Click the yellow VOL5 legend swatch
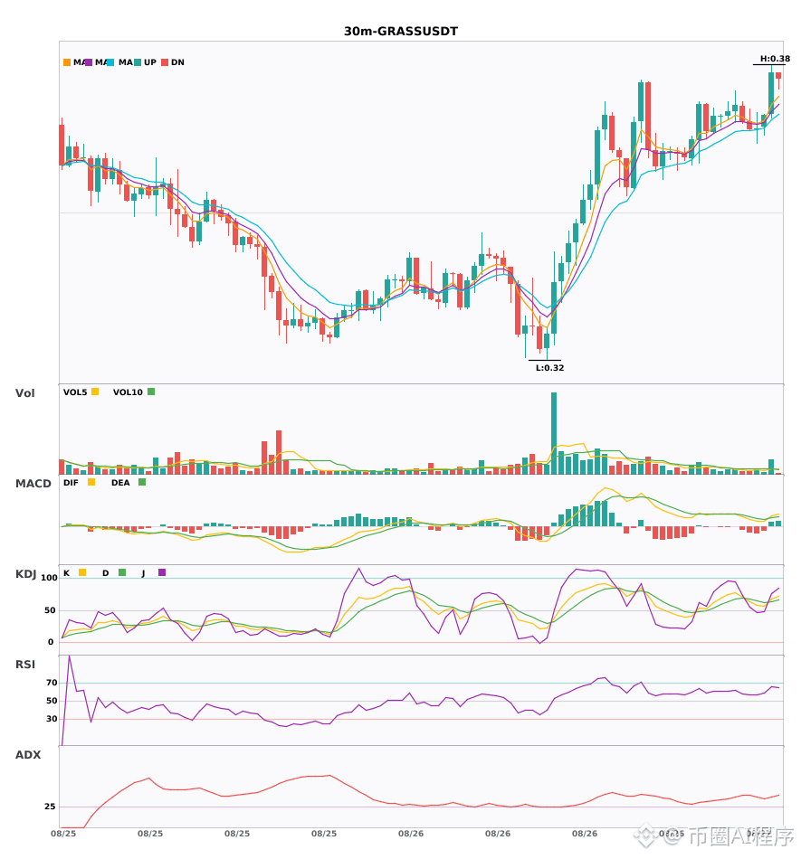 click(x=95, y=392)
